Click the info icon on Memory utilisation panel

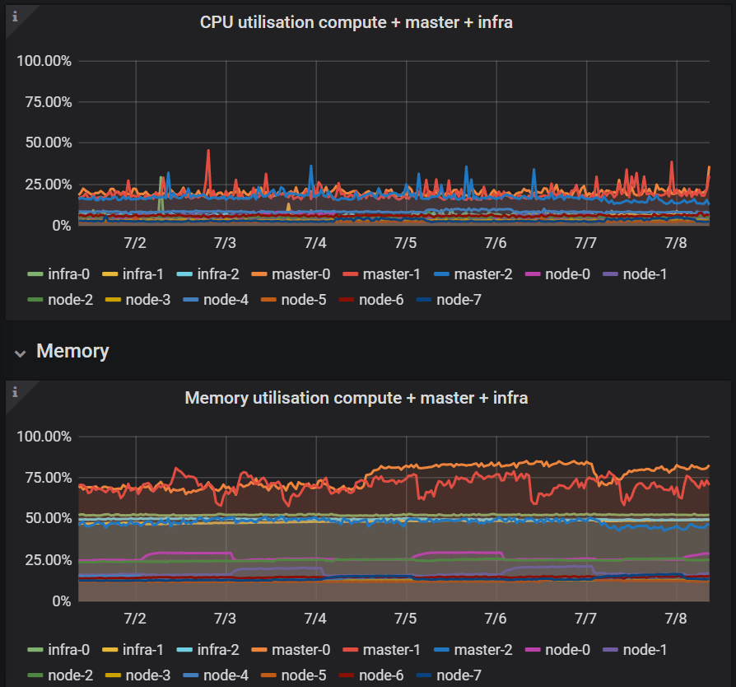coord(13,390)
